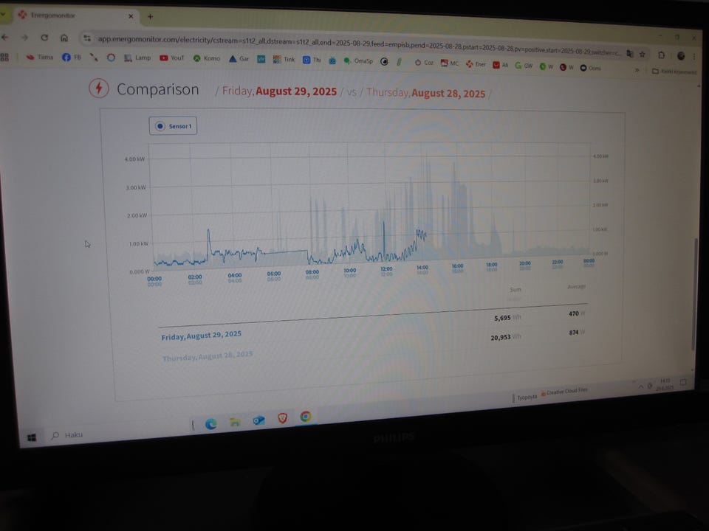The image size is (709, 531).
Task: Show more bookmarks with the double chevron
Action: pyautogui.click(x=637, y=70)
